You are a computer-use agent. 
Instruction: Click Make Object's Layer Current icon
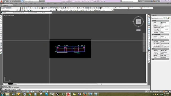point(51,10)
